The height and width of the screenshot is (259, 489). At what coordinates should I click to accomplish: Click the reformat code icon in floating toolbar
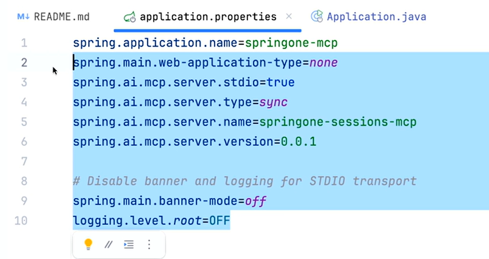(129, 244)
